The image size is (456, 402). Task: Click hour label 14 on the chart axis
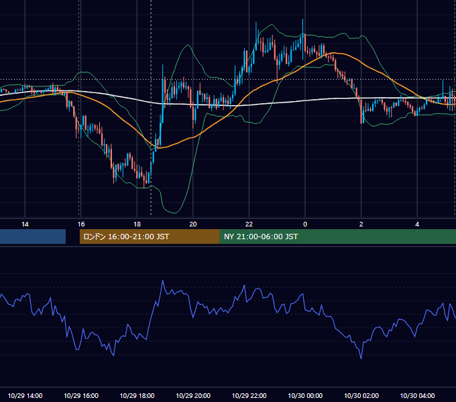pyautogui.click(x=25, y=224)
